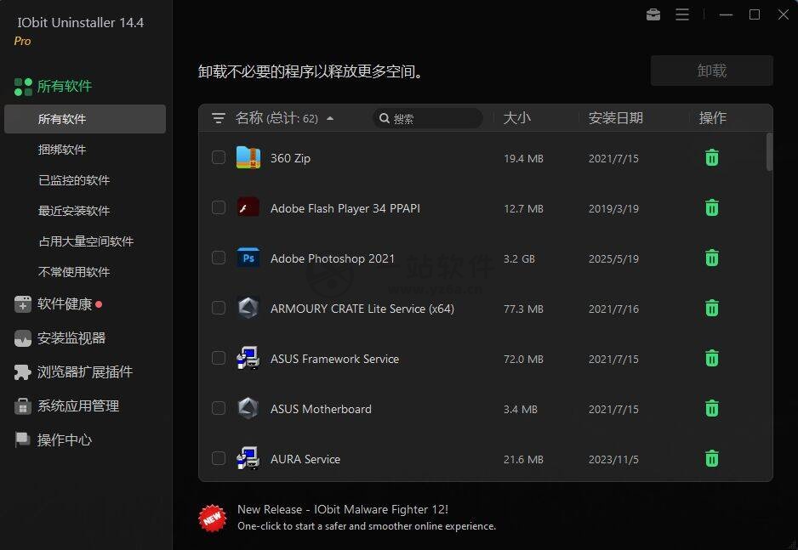Screen dimensions: 798x550
Task: Sort by 大小 column header
Action: [517, 118]
